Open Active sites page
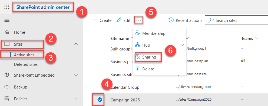Image resolution: width=268 pixels, height=106 pixels. (x=24, y=55)
